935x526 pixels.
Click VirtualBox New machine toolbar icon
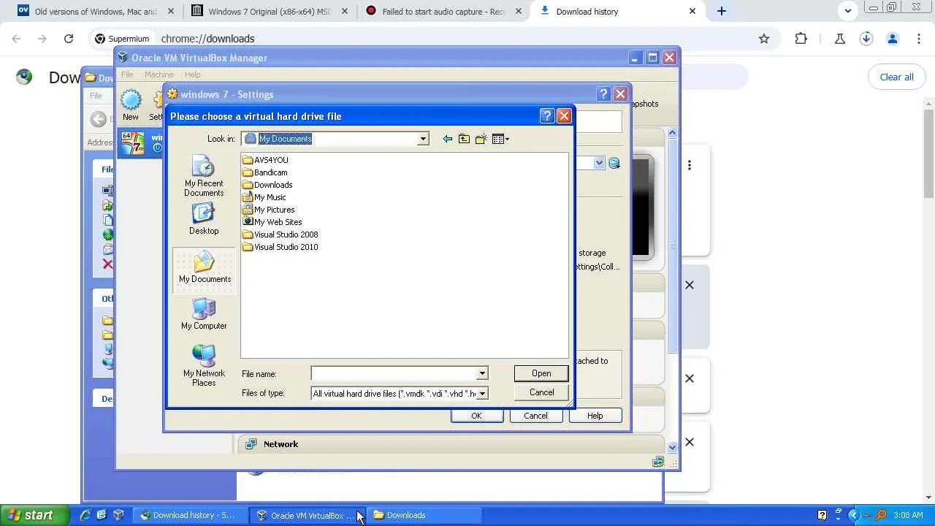tap(131, 104)
